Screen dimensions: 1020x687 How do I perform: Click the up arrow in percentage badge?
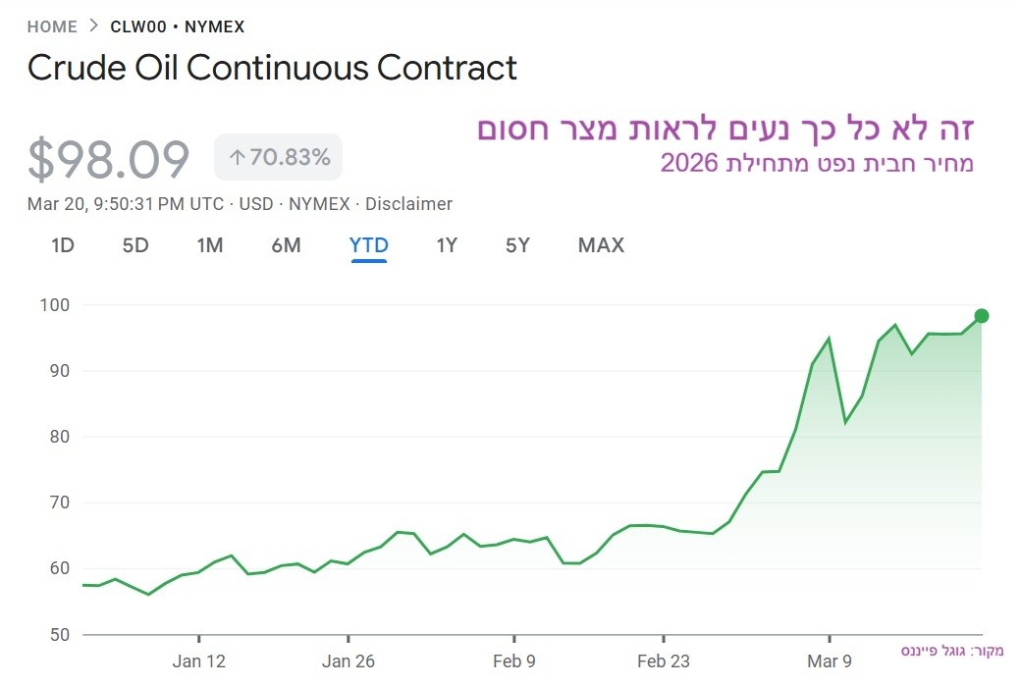coord(237,157)
